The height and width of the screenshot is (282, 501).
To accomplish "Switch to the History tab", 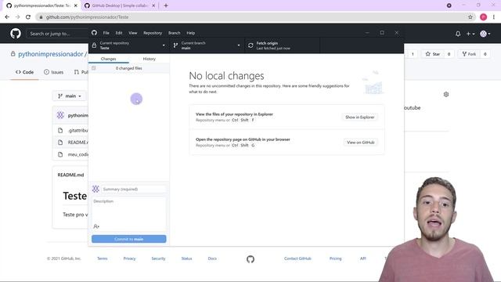I will click(x=150, y=59).
